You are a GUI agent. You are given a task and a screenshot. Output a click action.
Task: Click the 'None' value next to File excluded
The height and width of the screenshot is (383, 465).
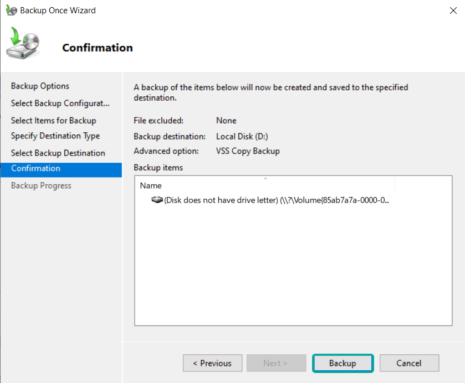[x=226, y=121]
